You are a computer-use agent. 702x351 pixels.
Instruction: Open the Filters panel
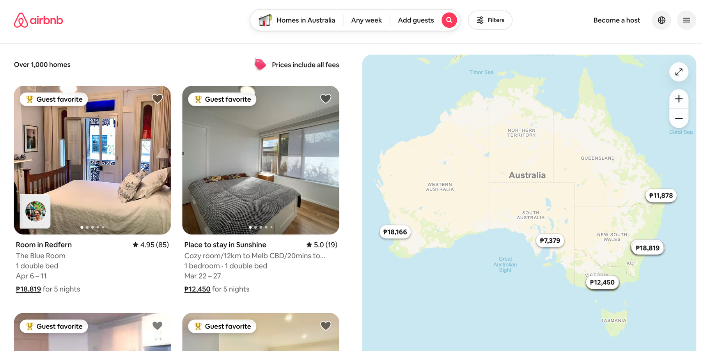click(x=490, y=20)
